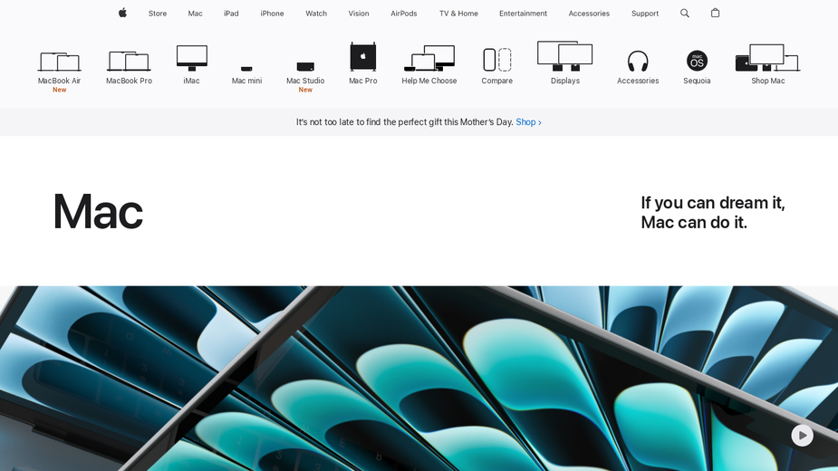Click the Shop Mac text label
This screenshot has width=838, height=471.
768,81
